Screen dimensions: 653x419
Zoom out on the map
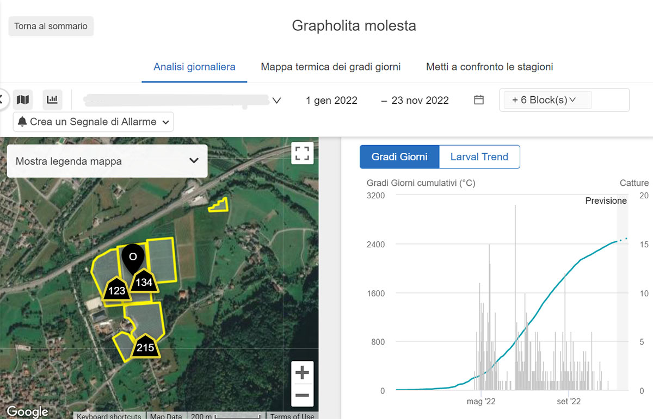point(302,395)
